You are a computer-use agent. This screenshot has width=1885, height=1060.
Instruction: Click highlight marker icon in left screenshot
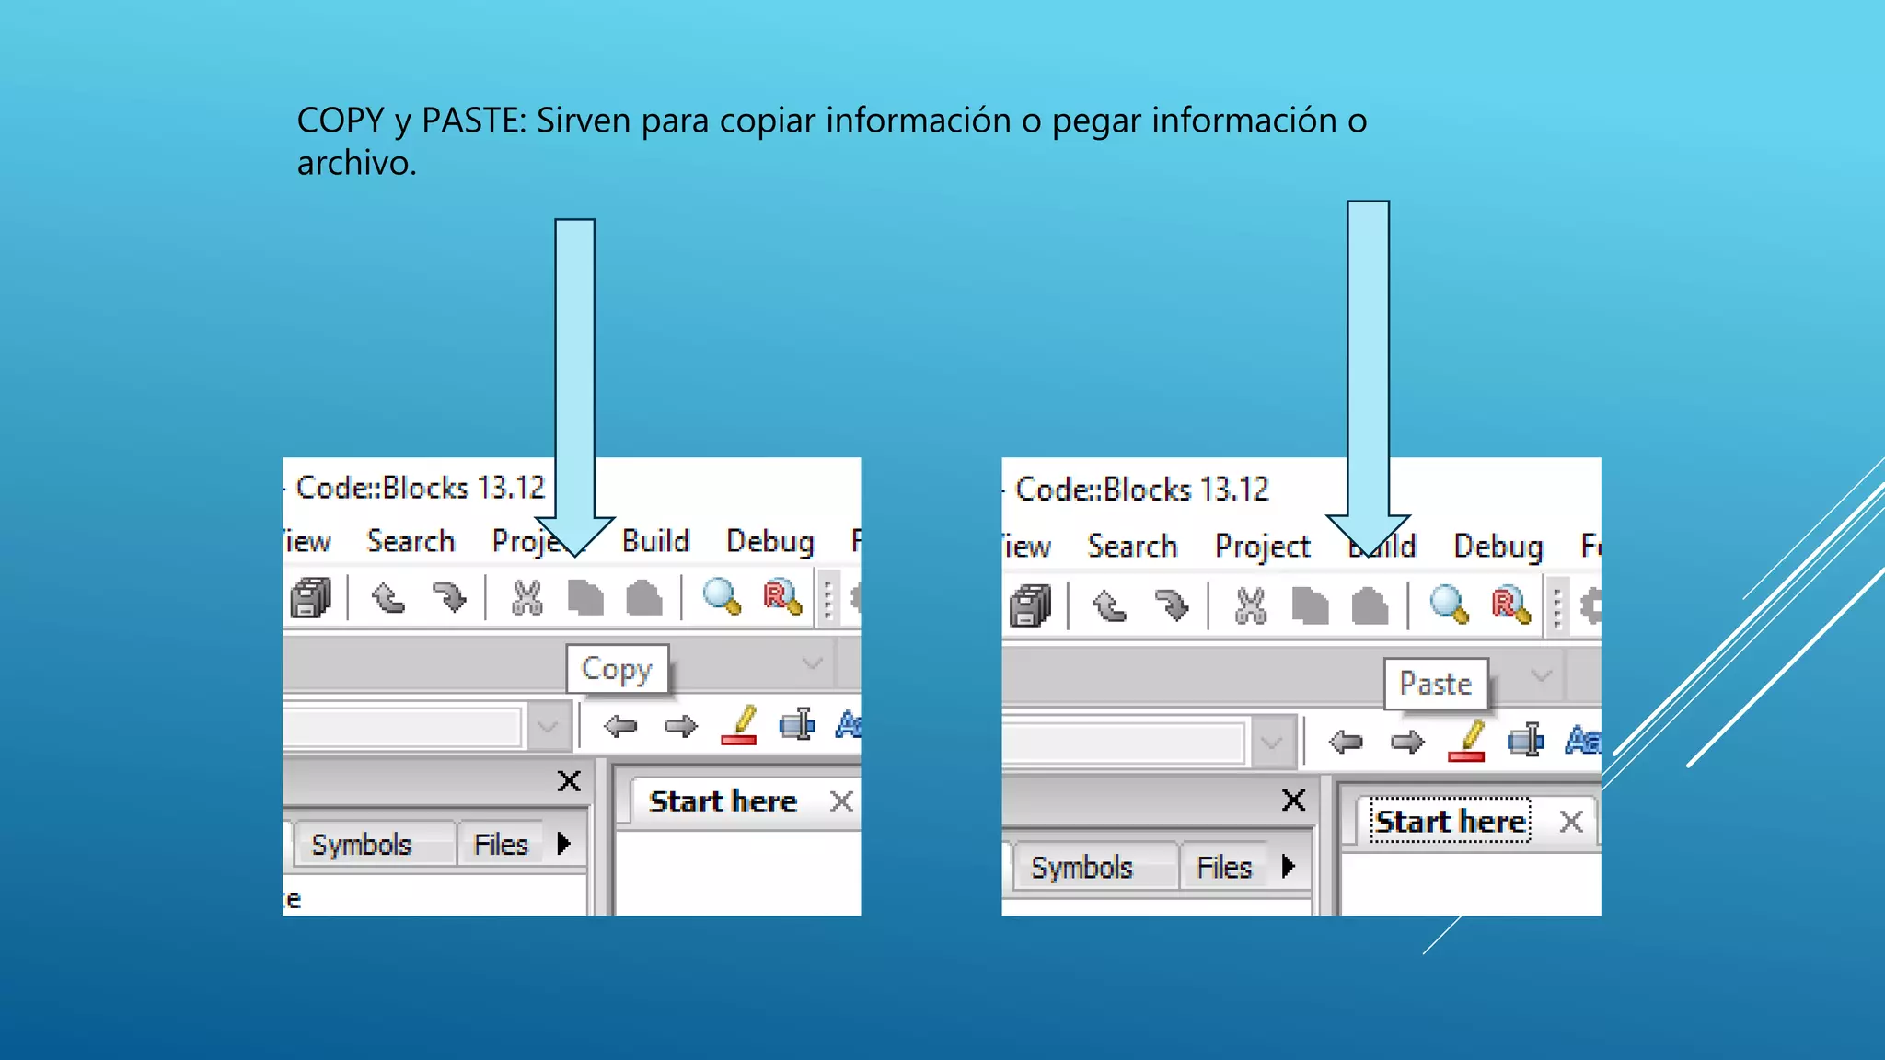tap(740, 725)
